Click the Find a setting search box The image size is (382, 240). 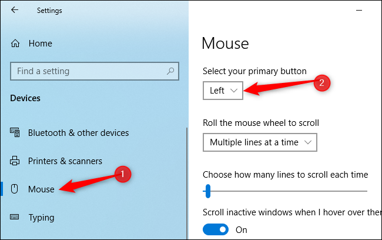(x=88, y=71)
